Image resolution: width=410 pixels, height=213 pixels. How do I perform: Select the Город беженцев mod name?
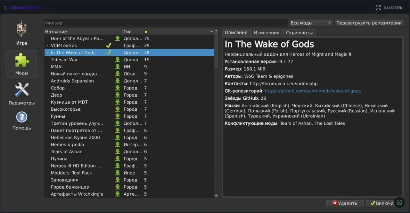pyautogui.click(x=70, y=187)
